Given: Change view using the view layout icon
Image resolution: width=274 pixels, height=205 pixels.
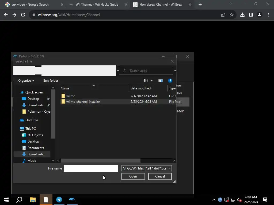Looking at the screenshot, I should click(146, 81).
